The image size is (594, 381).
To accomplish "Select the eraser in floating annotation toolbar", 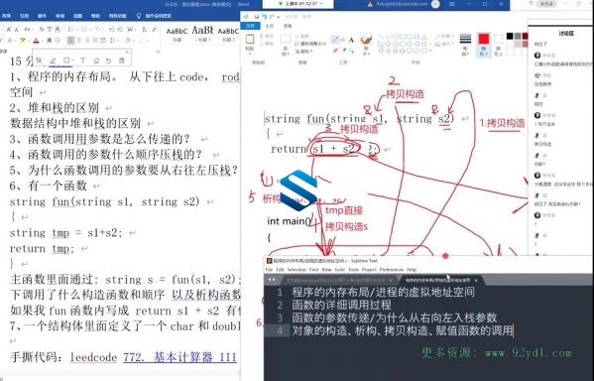I will click(96, 61).
